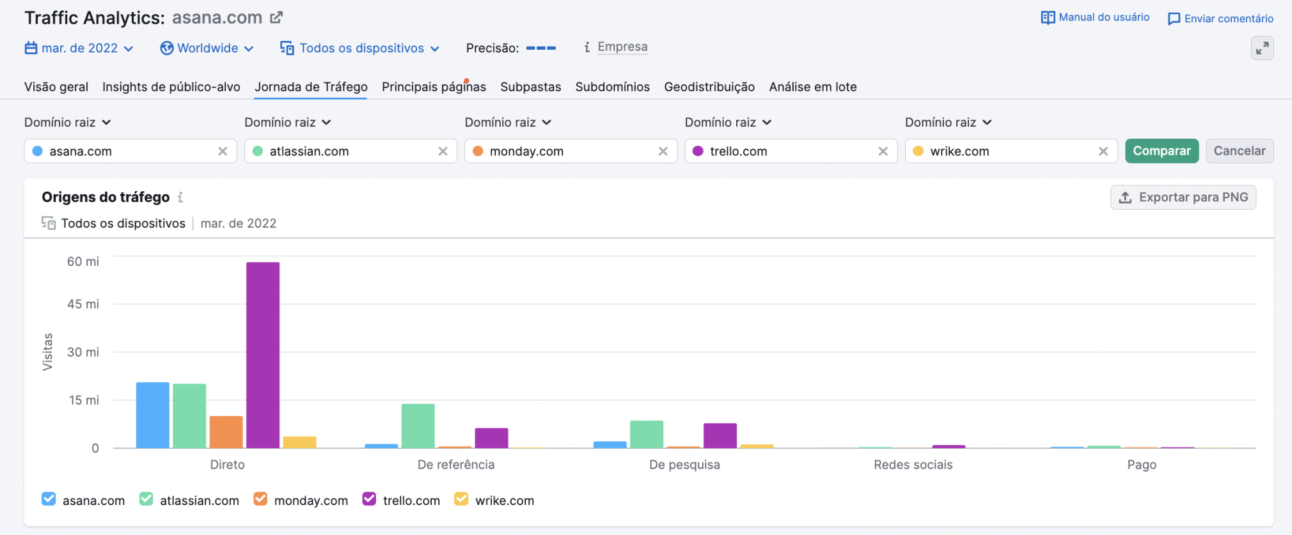Click the green Comparar button
This screenshot has width=1292, height=535.
(1162, 151)
